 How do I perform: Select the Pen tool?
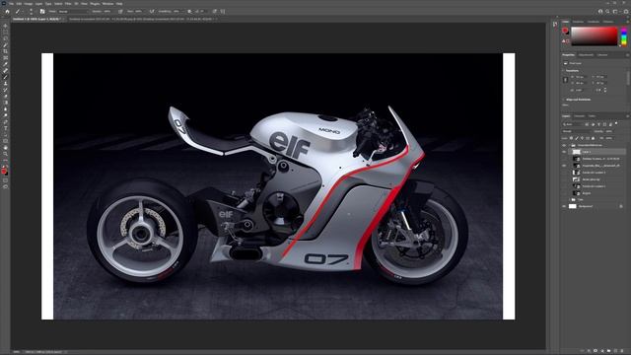[5, 121]
